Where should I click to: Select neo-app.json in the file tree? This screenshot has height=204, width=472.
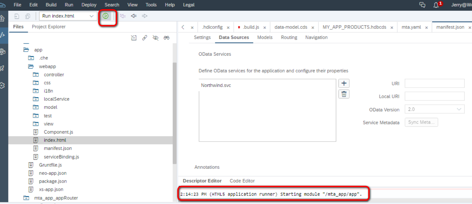[53, 173]
